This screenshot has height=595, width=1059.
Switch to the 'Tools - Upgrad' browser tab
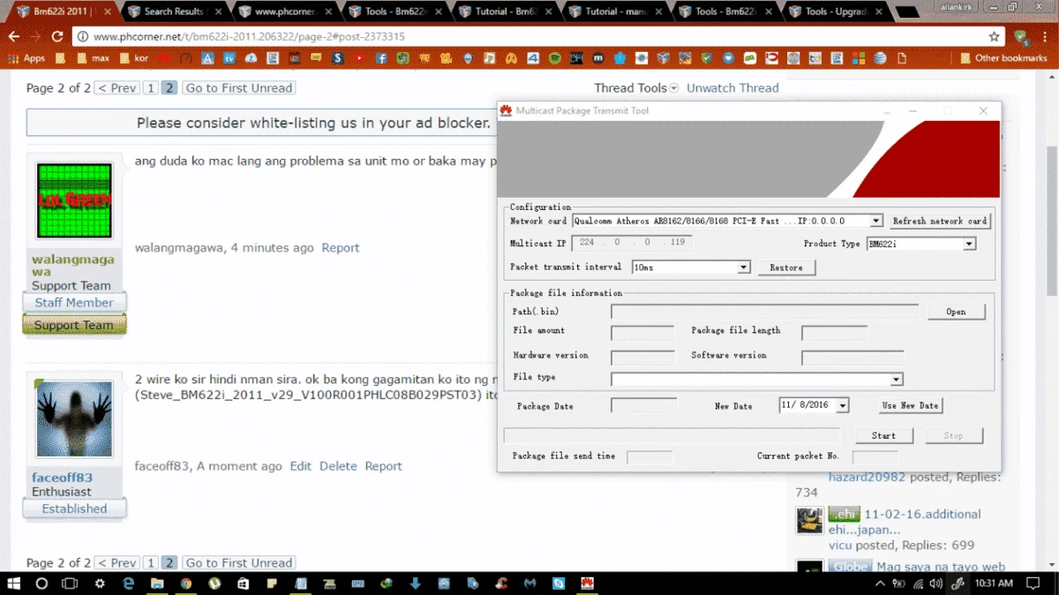836,11
